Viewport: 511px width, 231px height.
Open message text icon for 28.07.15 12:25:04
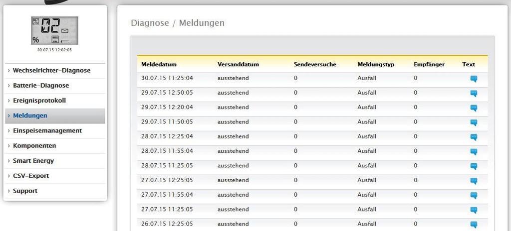tap(474, 137)
